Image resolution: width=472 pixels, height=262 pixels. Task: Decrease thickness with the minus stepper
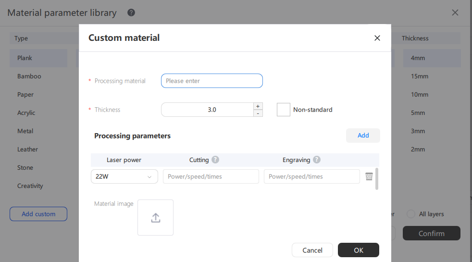[x=258, y=113]
